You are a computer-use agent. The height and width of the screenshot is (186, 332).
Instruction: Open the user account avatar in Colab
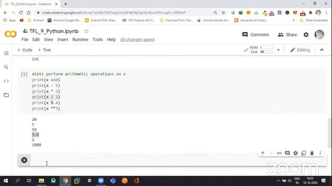[319, 35]
